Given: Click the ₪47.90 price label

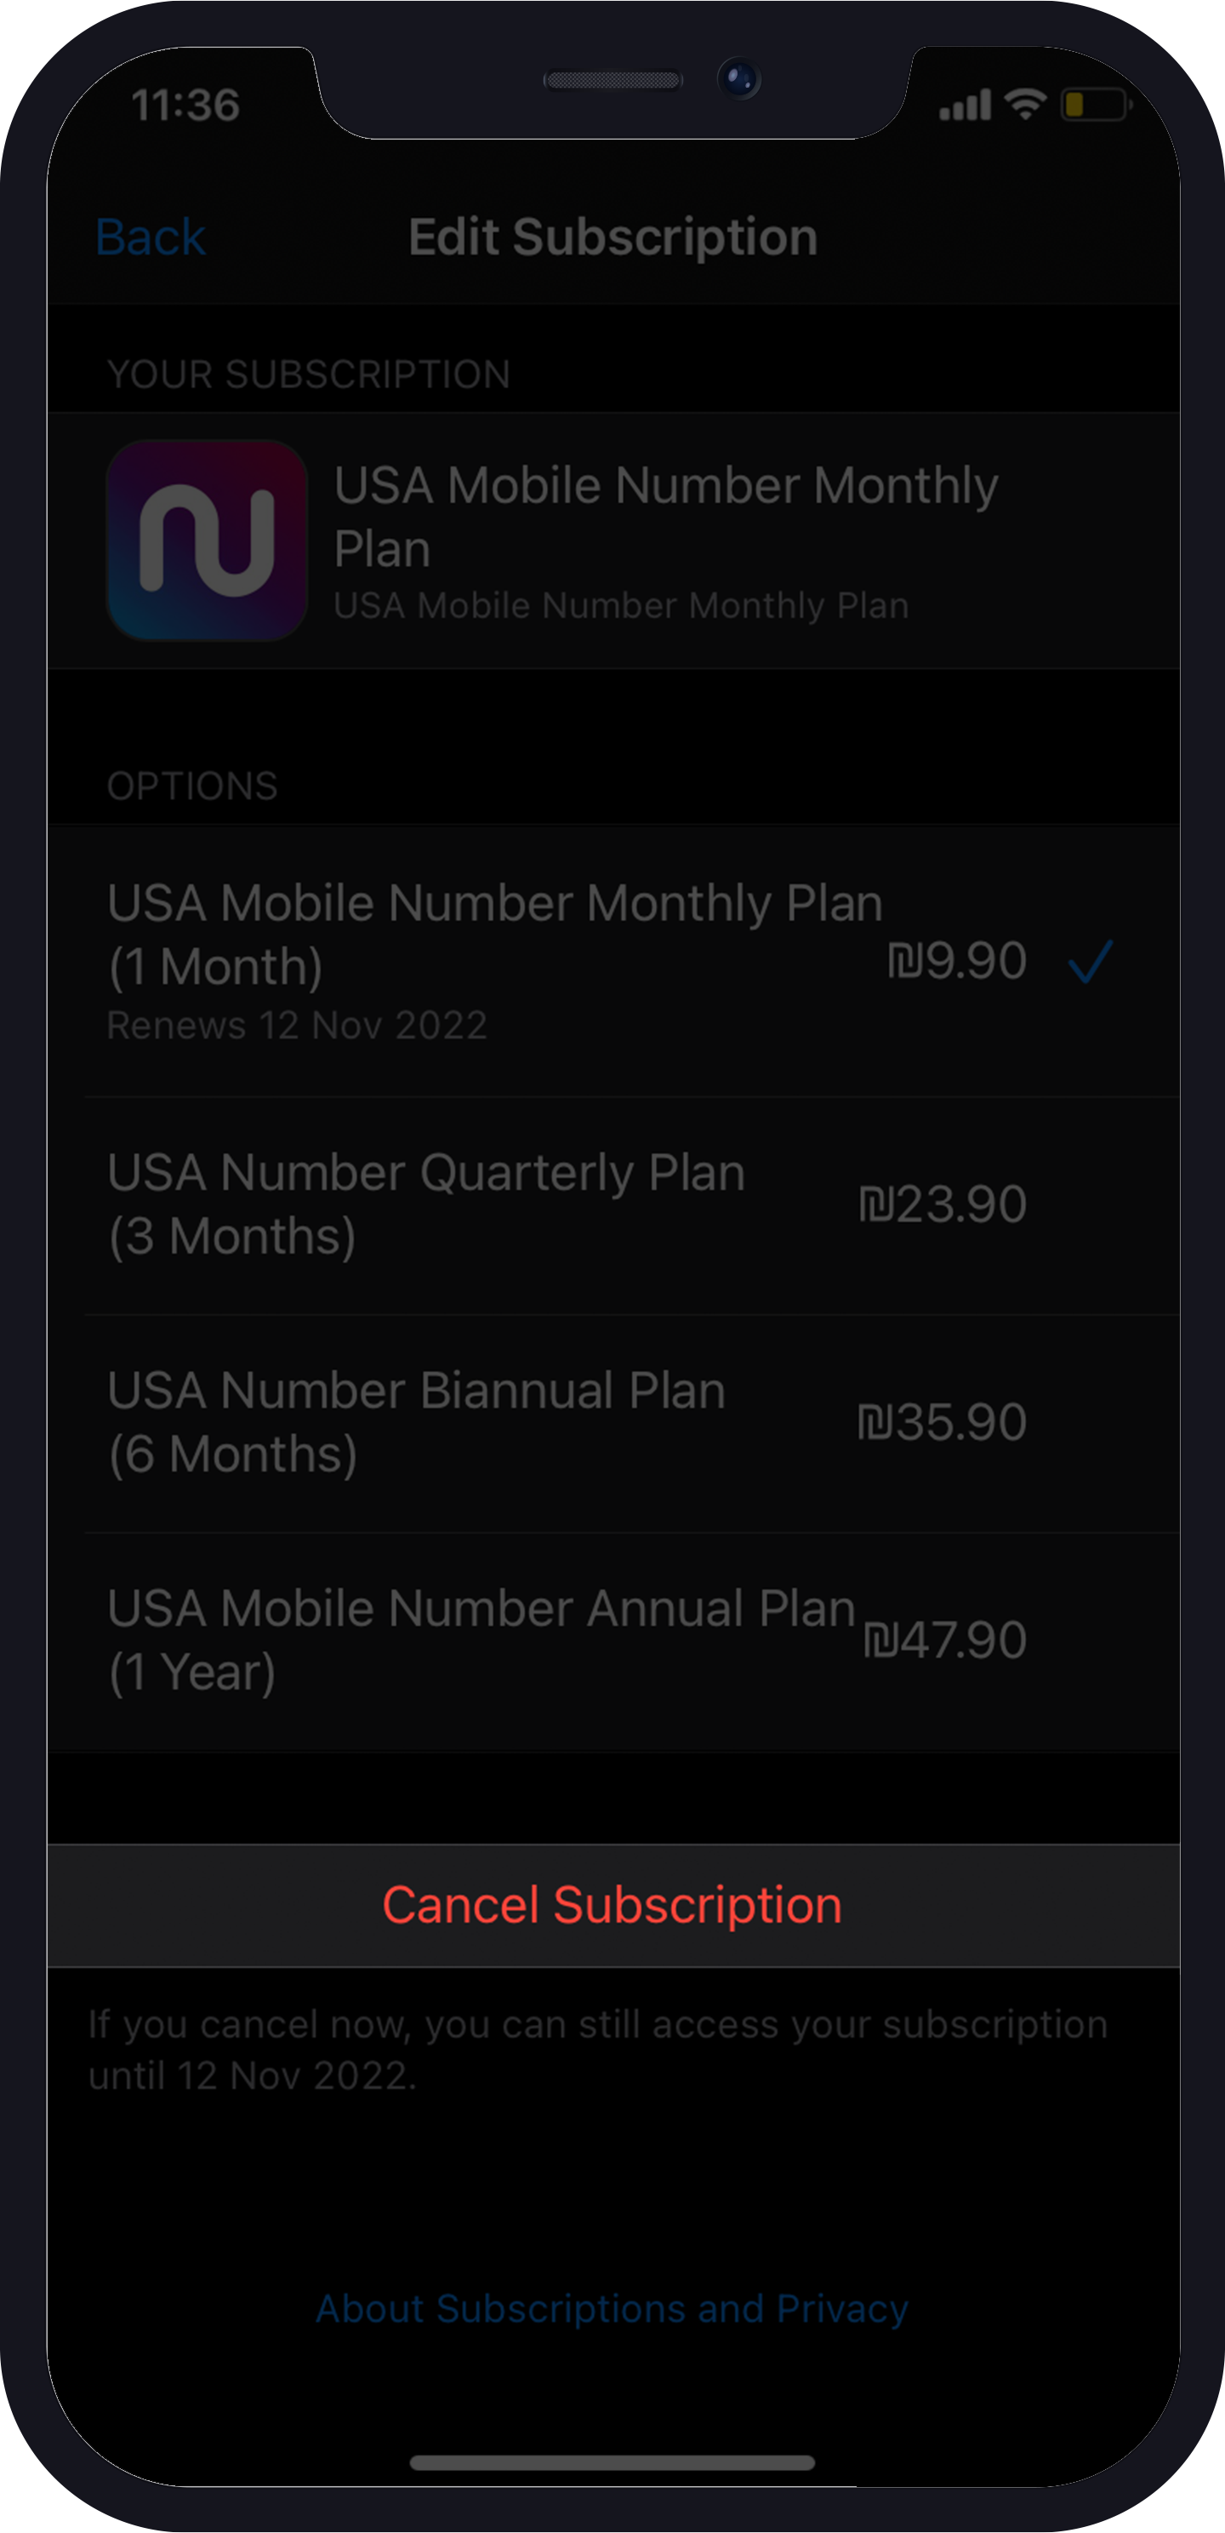Looking at the screenshot, I should (943, 1640).
